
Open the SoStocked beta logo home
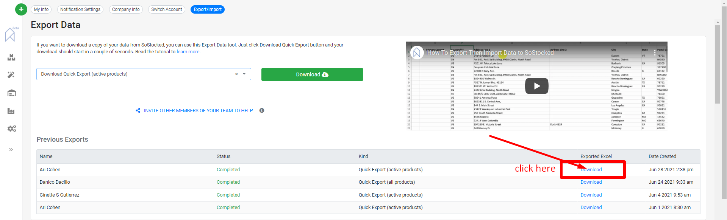11,34
